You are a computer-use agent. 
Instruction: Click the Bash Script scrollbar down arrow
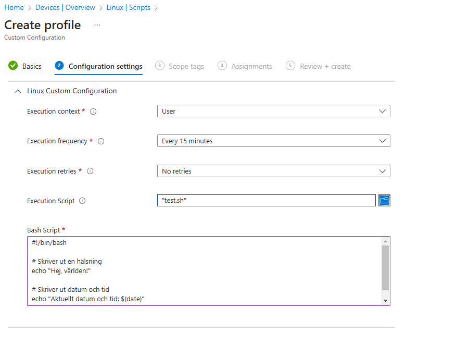[x=385, y=301]
